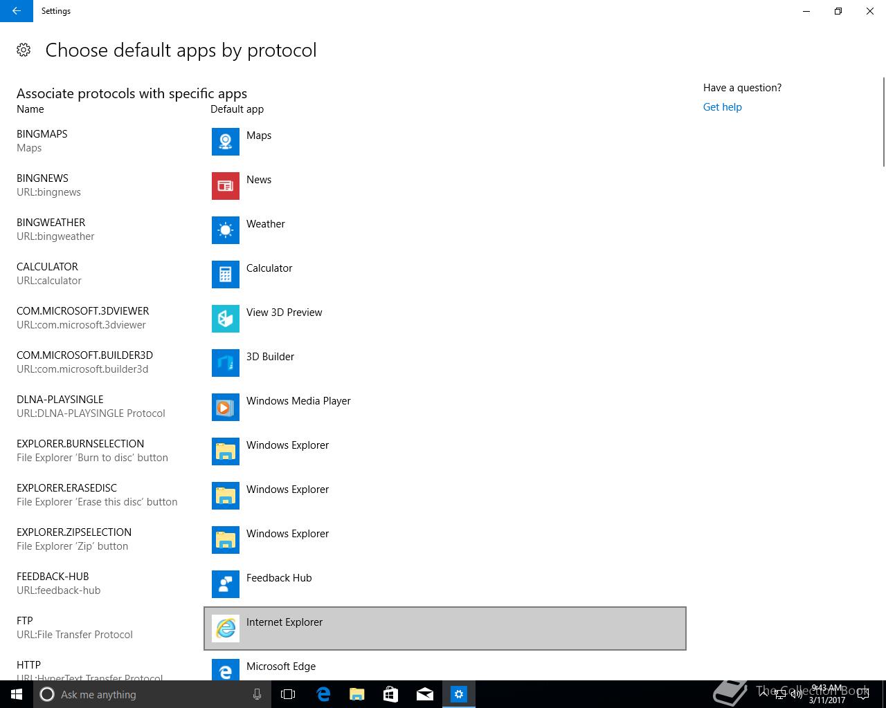This screenshot has height=708, width=886.
Task: Click the Windows Media Player icon
Action: 226,407
